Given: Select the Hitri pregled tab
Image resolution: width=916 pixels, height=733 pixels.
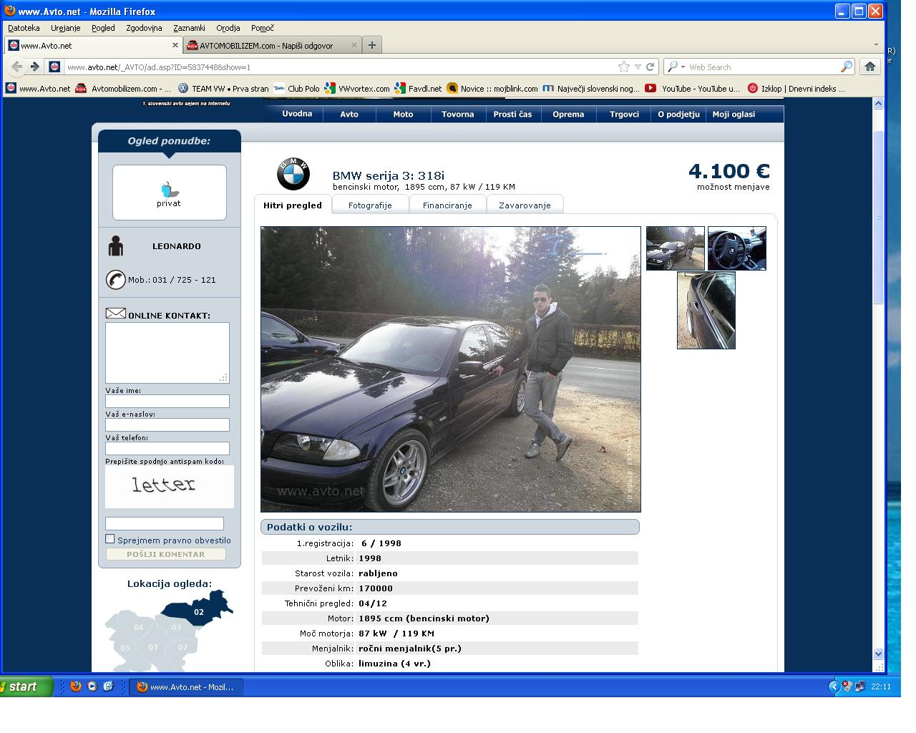Looking at the screenshot, I should [x=292, y=205].
